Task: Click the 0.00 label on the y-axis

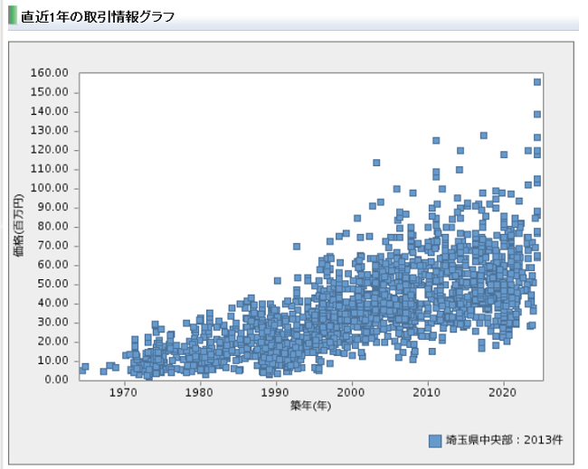Action: point(56,380)
